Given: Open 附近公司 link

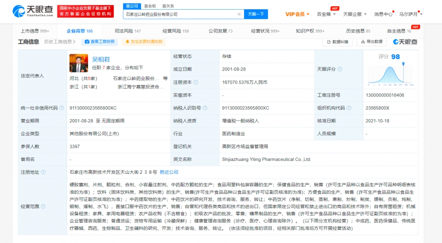Looking at the screenshot, I should click(x=169, y=172).
